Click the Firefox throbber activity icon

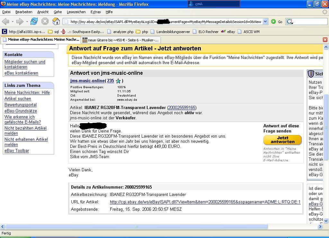click(x=325, y=12)
